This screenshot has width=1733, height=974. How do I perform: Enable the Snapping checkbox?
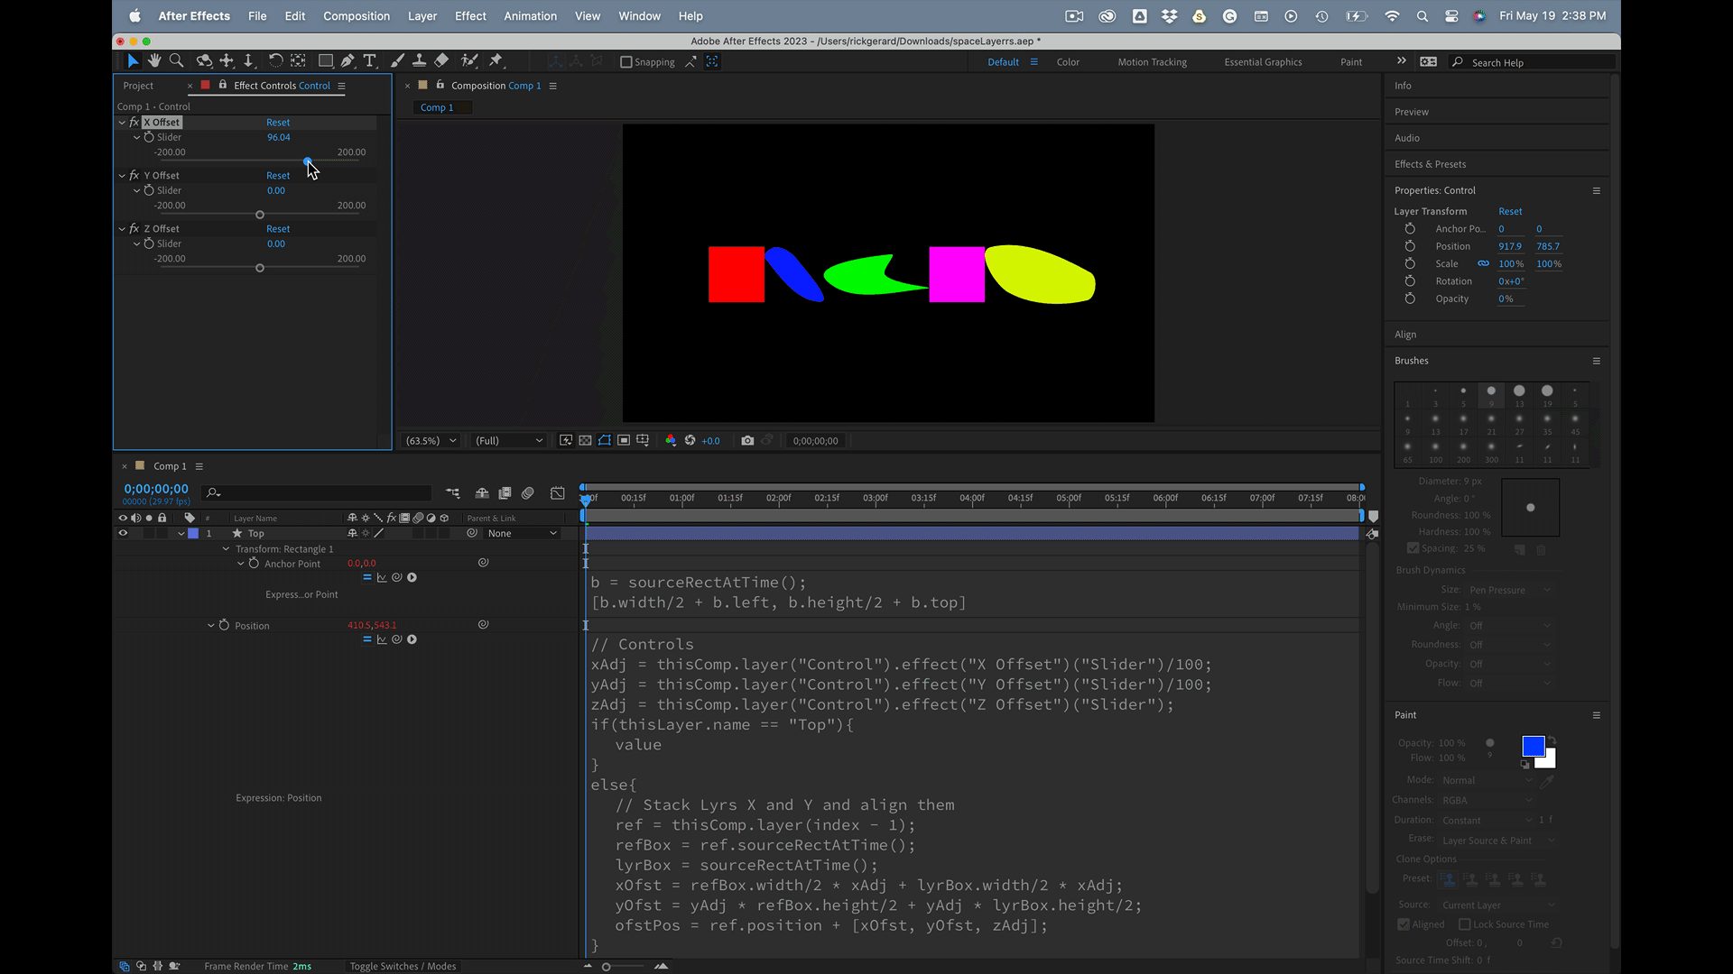[626, 62]
